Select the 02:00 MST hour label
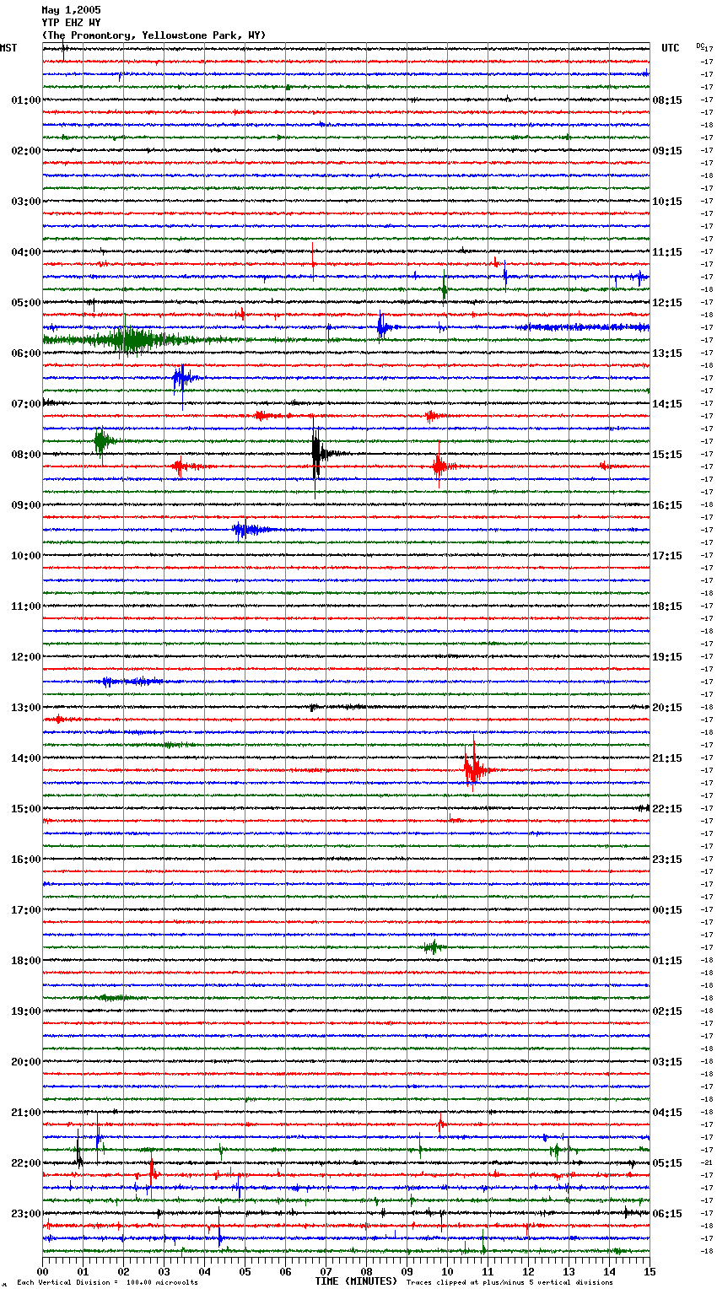Image resolution: width=717 pixels, height=1294 pixels. (26, 151)
